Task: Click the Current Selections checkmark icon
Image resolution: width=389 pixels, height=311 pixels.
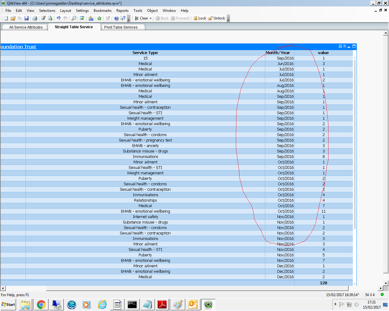Action: [x=82, y=18]
